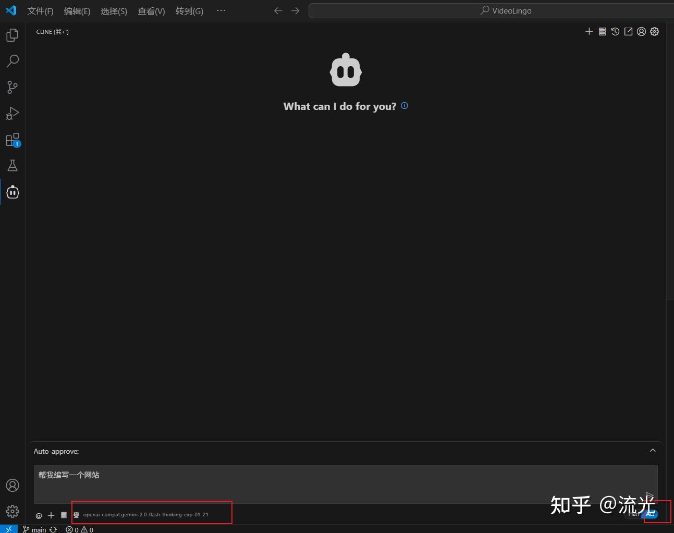Click the @ add-context icon
This screenshot has height=533, width=674.
tap(39, 515)
